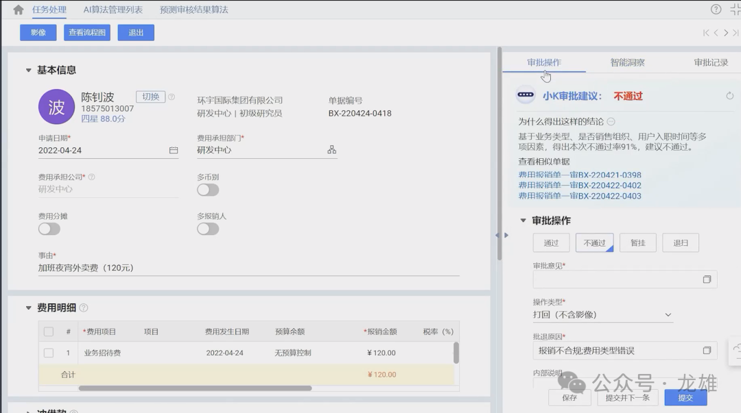The width and height of the screenshot is (741, 413).
Task: Click the home icon in top bar
Action: [19, 10]
